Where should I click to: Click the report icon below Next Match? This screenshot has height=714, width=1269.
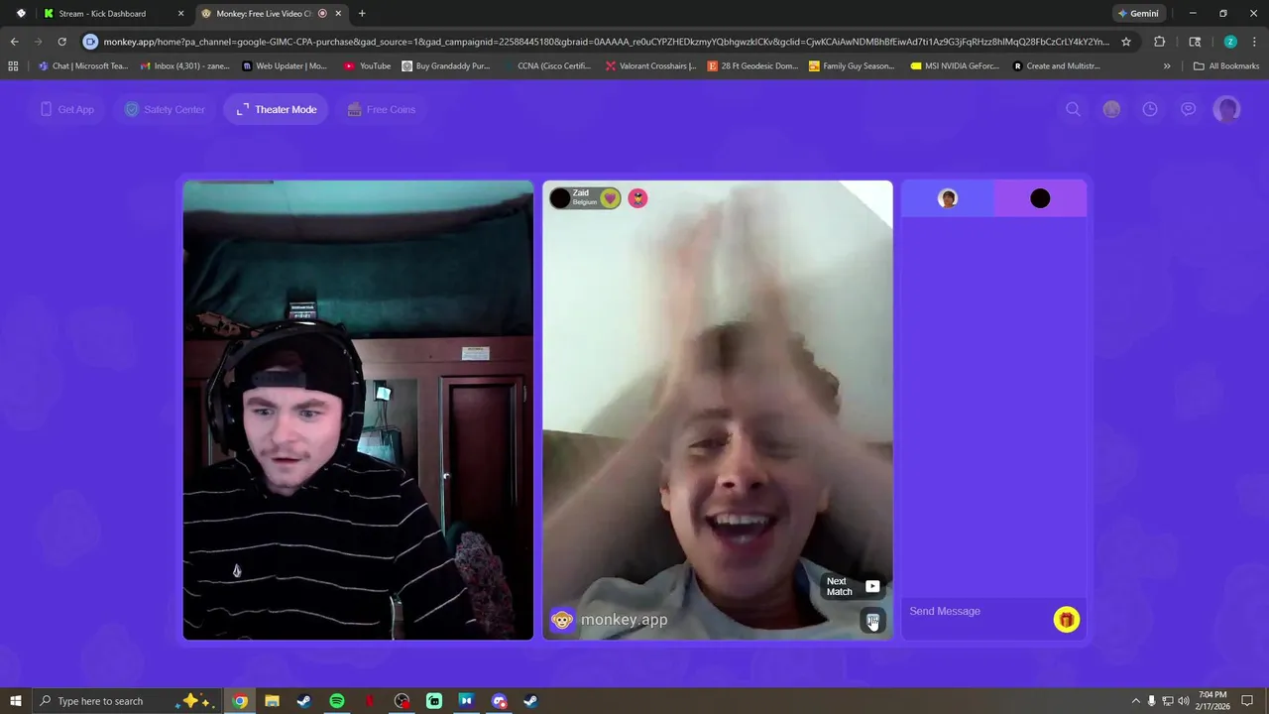point(872,621)
